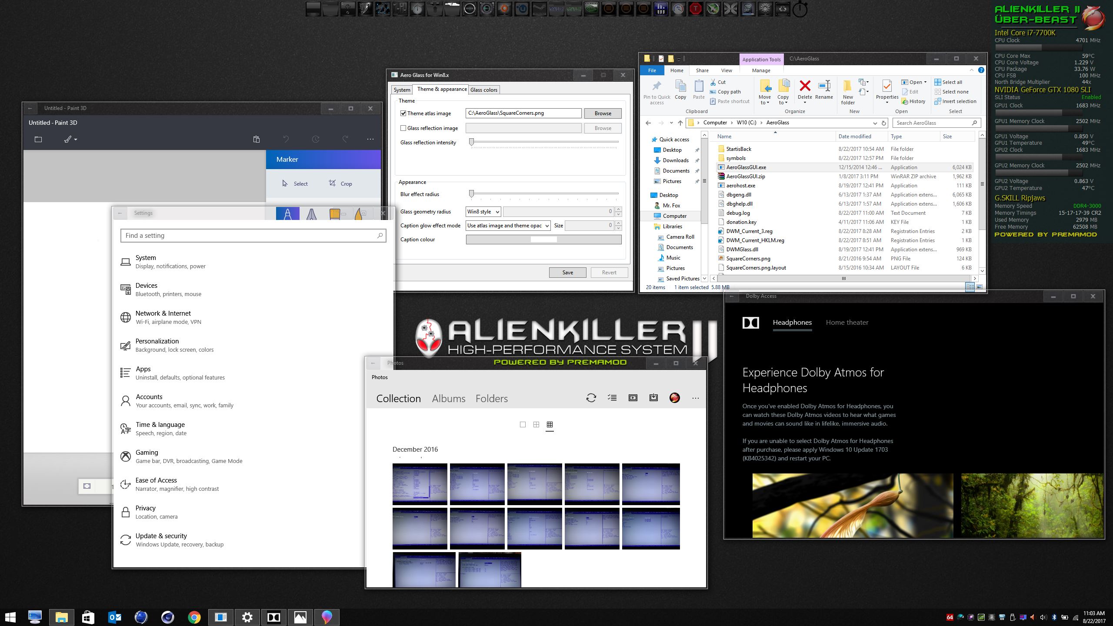Open the Photos account avatar
This screenshot has height=626, width=1113.
click(x=674, y=398)
